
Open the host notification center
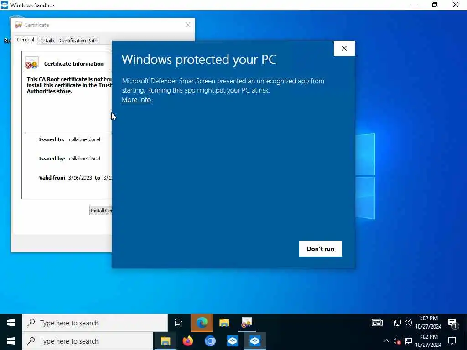pos(452,341)
